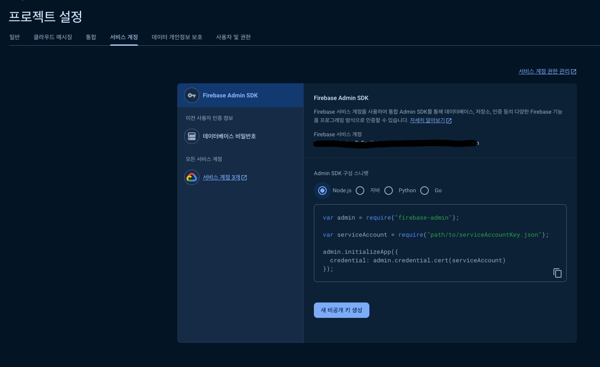Select the 자바 radio button
The image size is (600, 367).
coord(360,191)
